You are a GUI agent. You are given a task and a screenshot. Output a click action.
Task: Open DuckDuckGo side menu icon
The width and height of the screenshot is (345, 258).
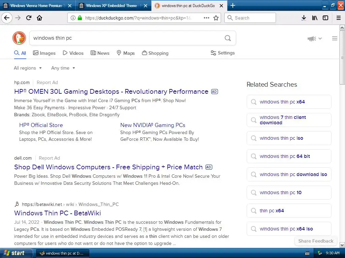tap(335, 38)
